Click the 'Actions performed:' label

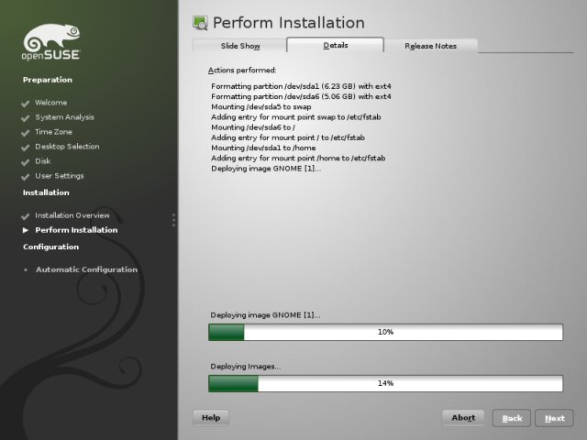(x=242, y=71)
